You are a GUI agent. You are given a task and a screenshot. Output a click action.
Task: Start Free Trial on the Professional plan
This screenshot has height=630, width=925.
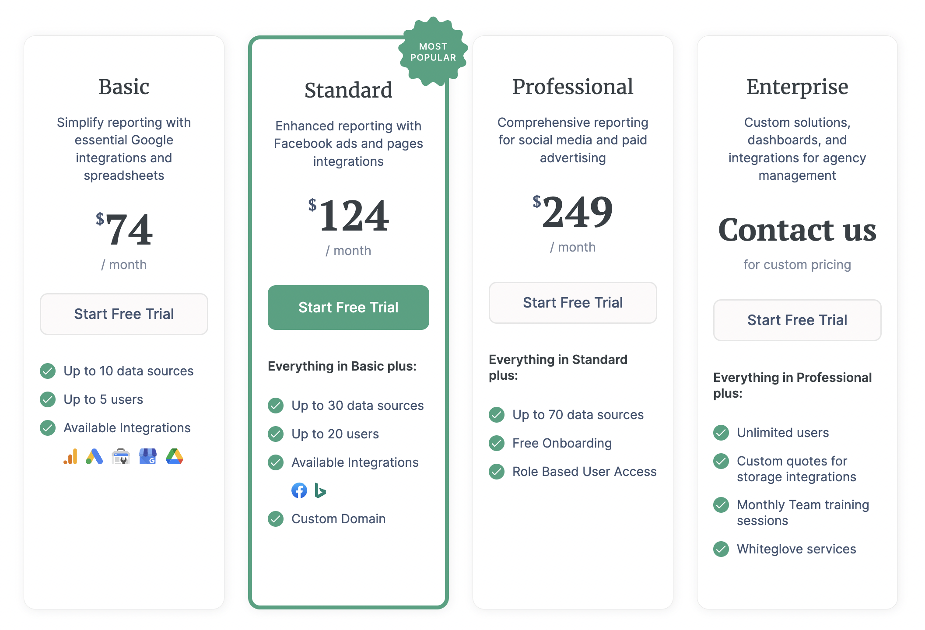572,302
